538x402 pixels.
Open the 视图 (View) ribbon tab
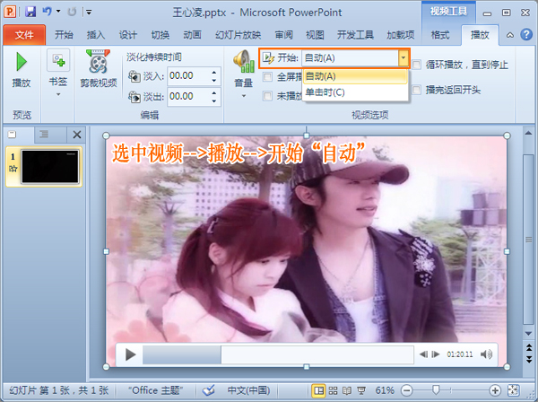tap(315, 35)
